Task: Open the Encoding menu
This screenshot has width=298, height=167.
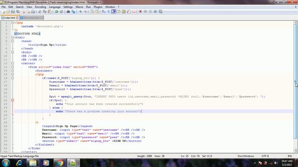Action: coord(41,7)
